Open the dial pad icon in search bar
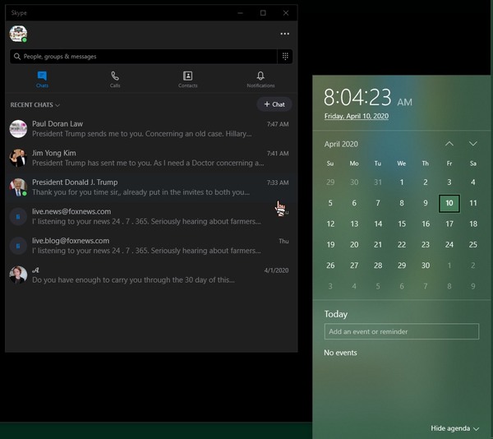493x439 pixels. click(x=285, y=57)
